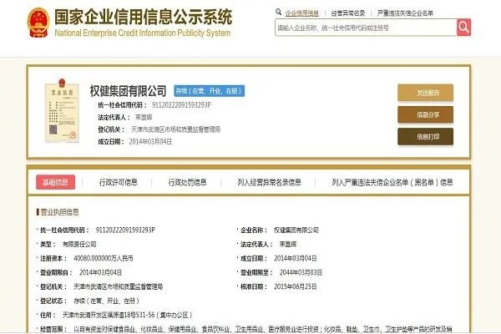Click the 企业名称 value 权健集团有限公司 in details
The image size is (501, 334).
(296, 230)
